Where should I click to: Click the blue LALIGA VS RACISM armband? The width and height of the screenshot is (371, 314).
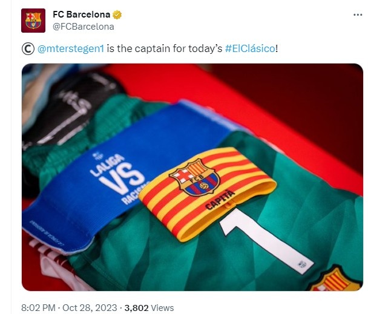(x=114, y=180)
